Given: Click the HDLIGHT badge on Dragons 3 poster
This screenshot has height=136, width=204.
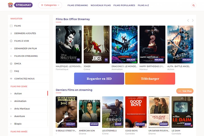Looking at the screenshot, I should pyautogui.click(x=131, y=60).
